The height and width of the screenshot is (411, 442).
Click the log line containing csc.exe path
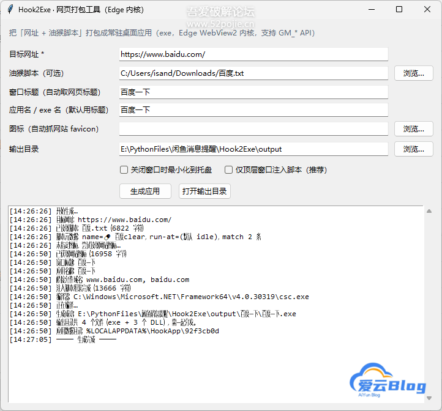coord(159,297)
